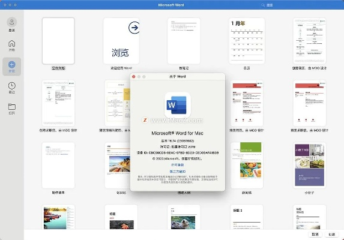Image resolution: width=344 pixels, height=240 pixels.
Task: Choose the Welcome to Word tour template
Action: coord(121,41)
